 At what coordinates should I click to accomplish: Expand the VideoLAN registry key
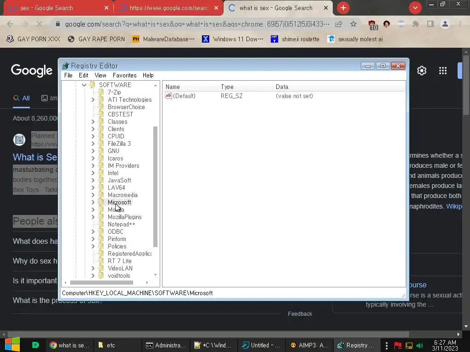[93, 269]
